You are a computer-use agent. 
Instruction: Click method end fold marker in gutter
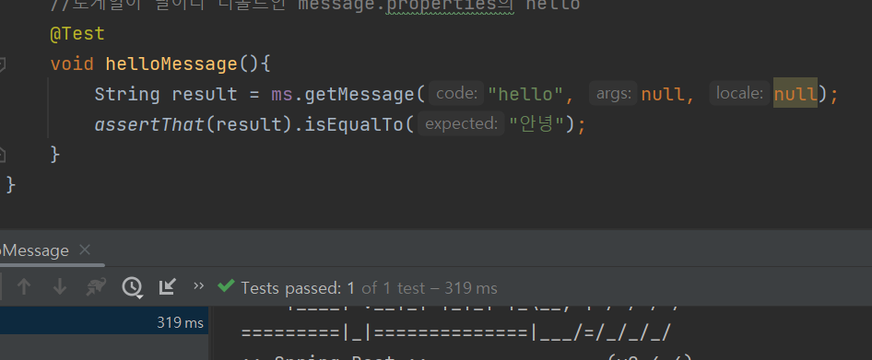click(2, 155)
